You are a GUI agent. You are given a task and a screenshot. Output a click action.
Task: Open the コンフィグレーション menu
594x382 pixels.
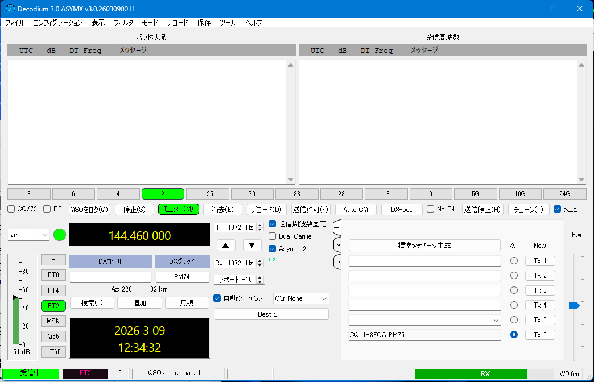[57, 23]
